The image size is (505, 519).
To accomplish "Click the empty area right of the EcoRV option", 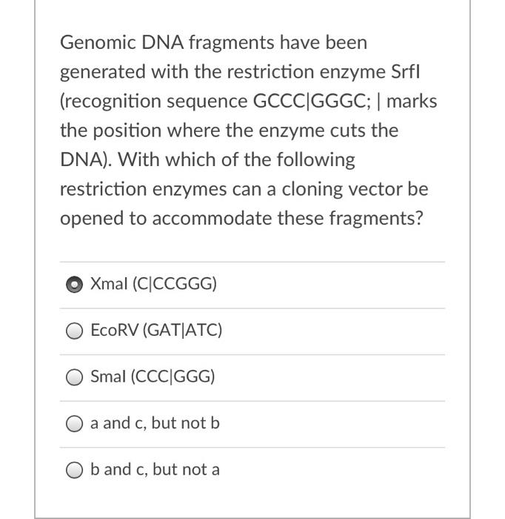I will point(334,331).
